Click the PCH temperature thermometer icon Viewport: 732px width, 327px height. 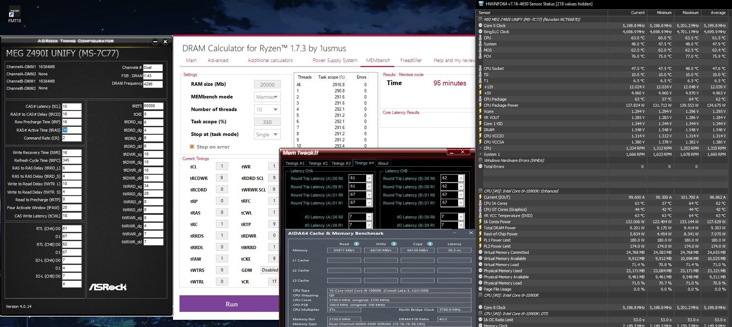[x=480, y=56]
